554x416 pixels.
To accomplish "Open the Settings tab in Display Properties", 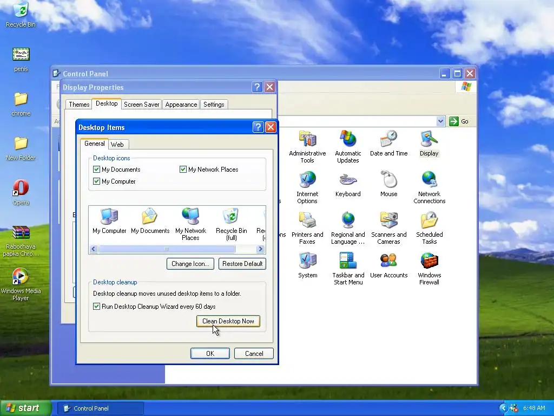I will point(214,105).
